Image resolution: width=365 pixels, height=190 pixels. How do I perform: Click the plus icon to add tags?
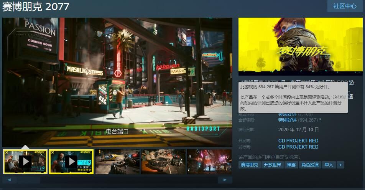pyautogui.click(x=340, y=165)
